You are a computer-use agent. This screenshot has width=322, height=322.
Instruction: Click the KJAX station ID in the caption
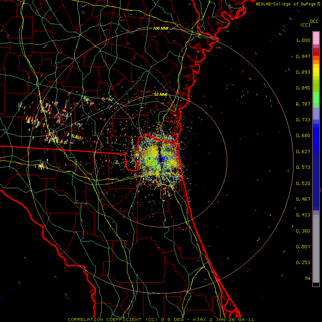pyautogui.click(x=200, y=319)
